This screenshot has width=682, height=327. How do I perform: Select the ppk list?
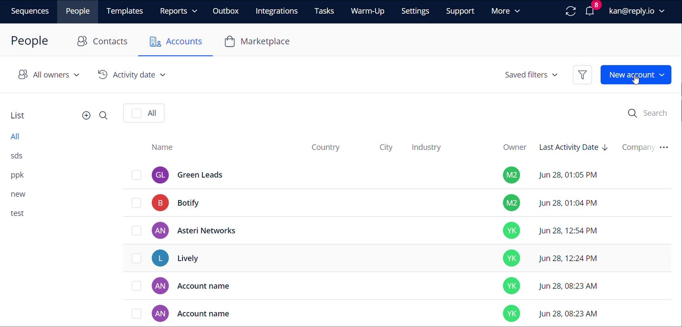point(17,175)
